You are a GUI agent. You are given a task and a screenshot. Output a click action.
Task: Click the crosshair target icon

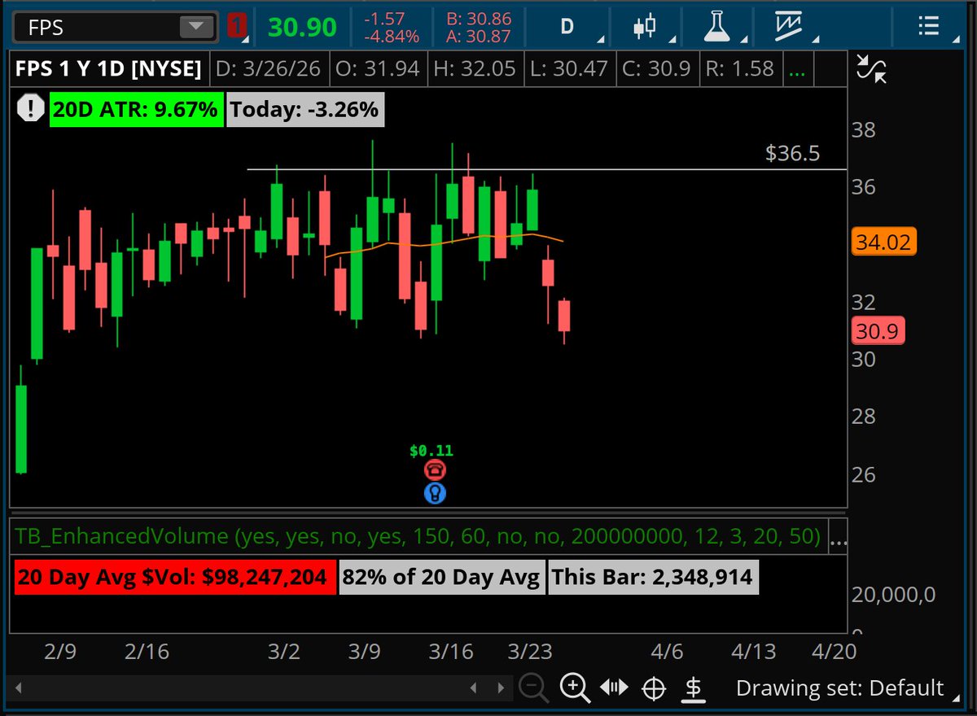point(654,688)
